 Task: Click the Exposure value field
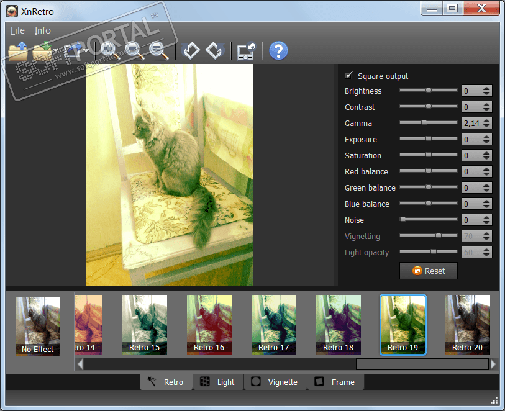(x=472, y=139)
